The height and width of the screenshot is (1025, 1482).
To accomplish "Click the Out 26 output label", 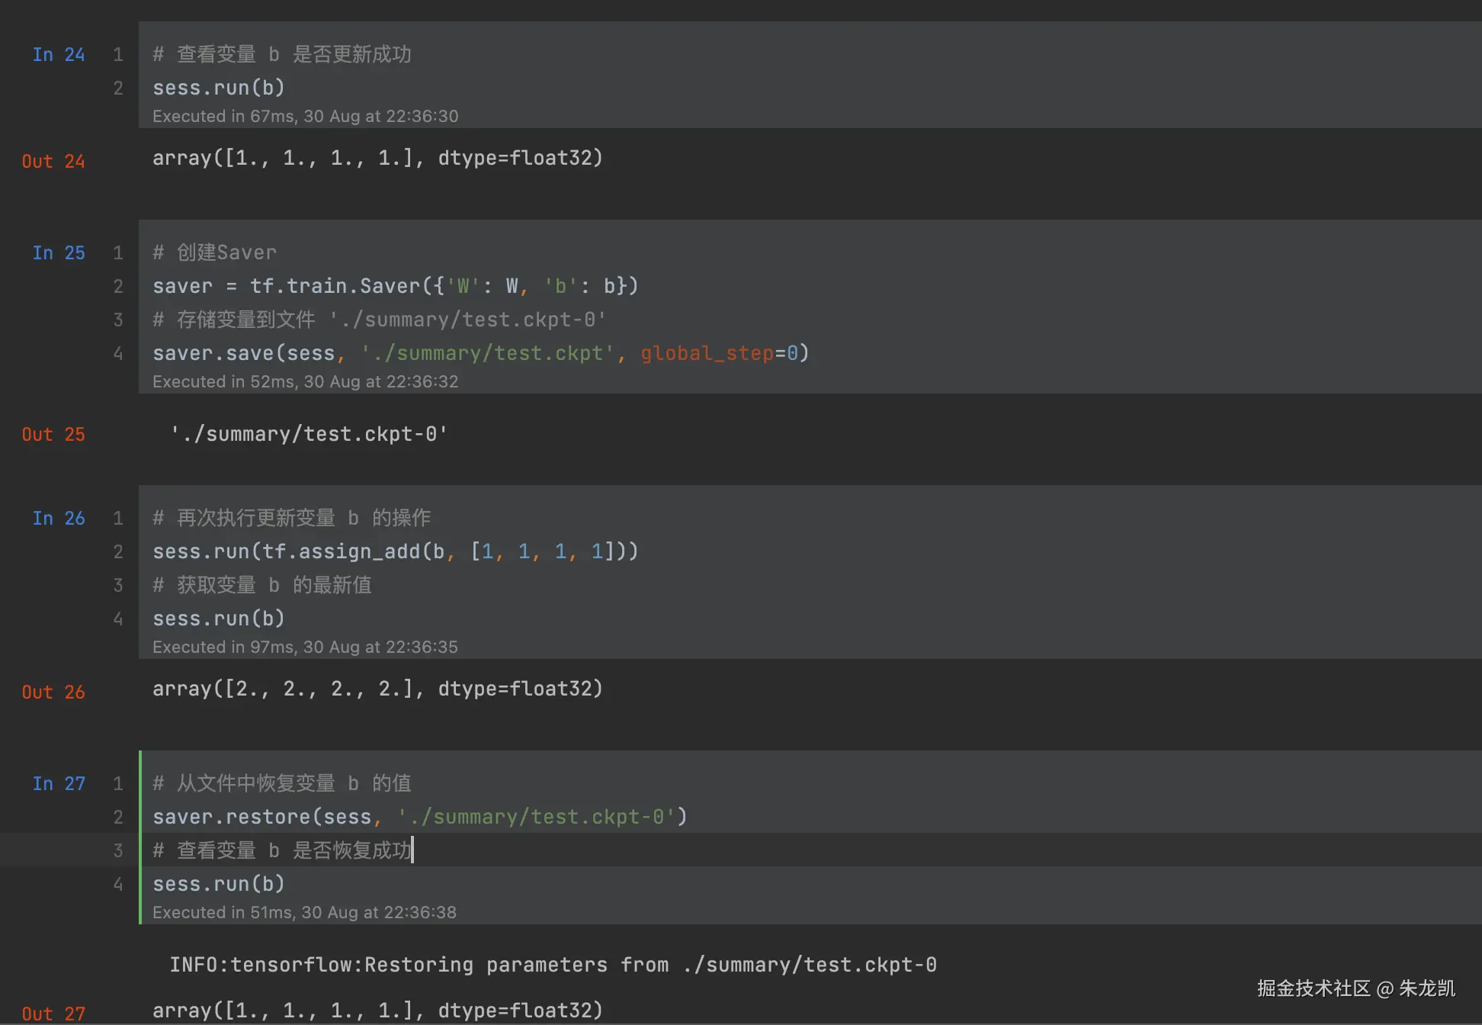I will [x=53, y=692].
